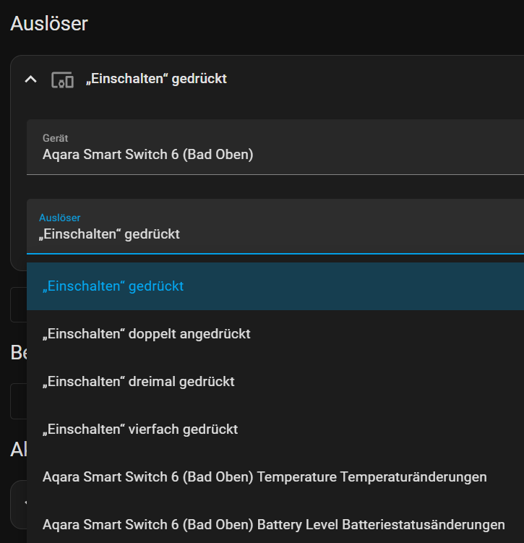524x543 pixels.
Task: Click the device icon in the trigger header
Action: tap(62, 79)
